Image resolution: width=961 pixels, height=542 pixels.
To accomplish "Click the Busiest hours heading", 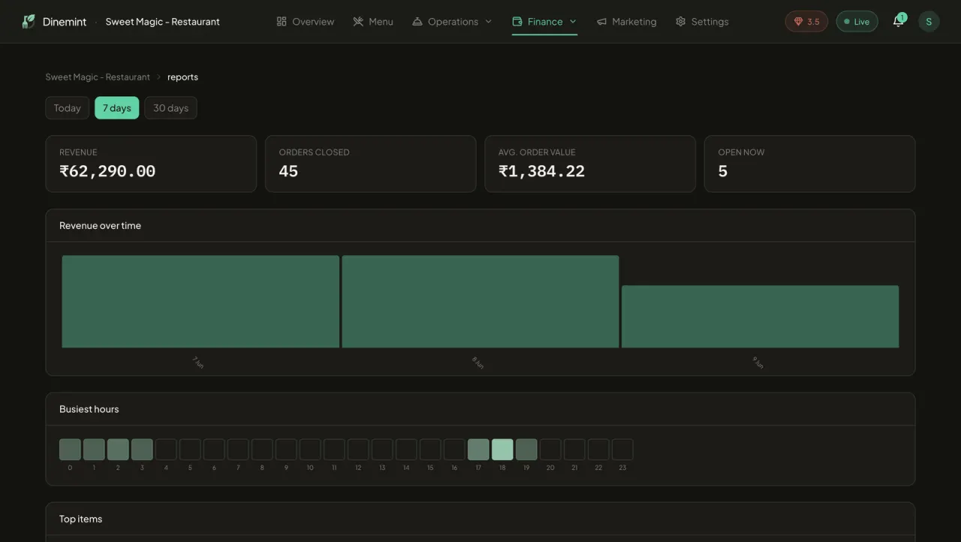I will pos(89,409).
